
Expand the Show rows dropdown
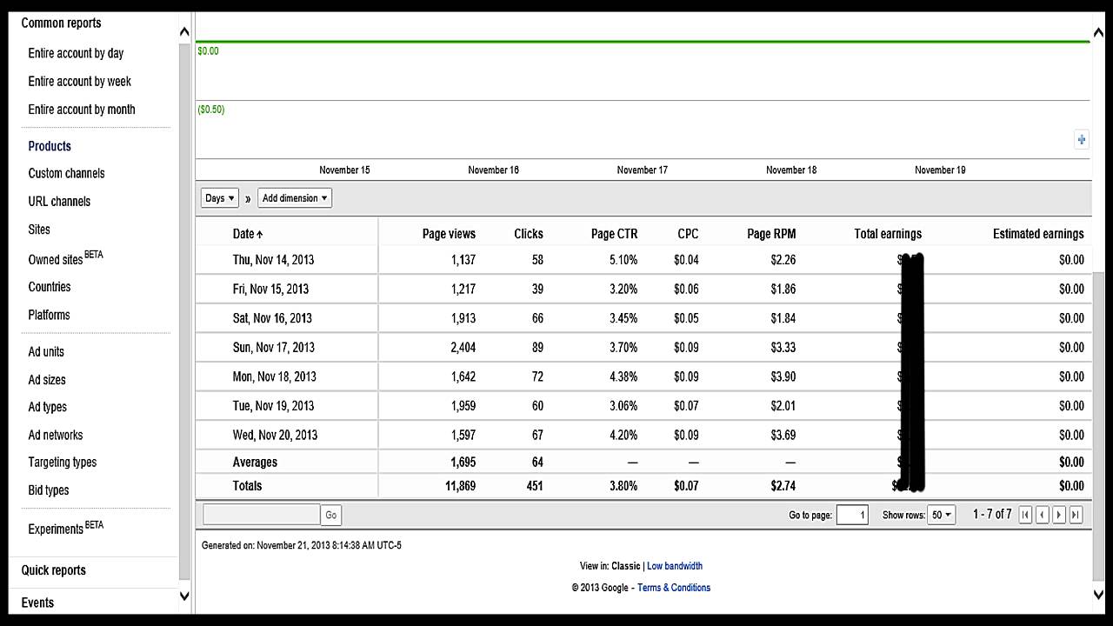(941, 515)
